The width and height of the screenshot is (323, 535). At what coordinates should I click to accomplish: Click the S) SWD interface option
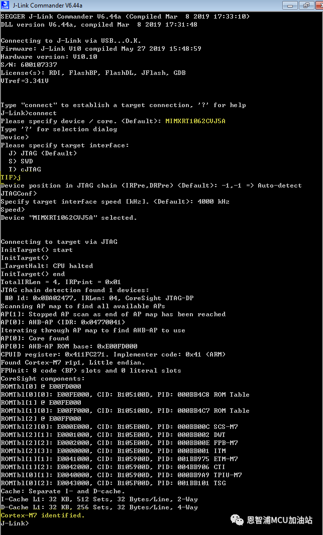(x=21, y=161)
